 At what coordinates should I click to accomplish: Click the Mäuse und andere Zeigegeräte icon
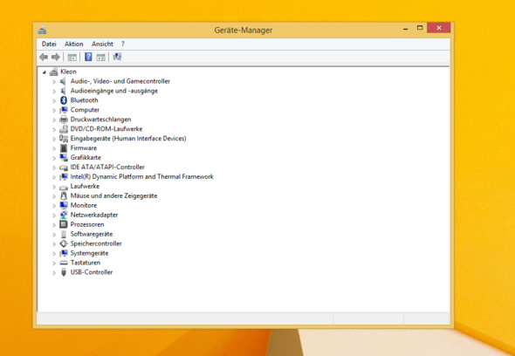(x=64, y=195)
